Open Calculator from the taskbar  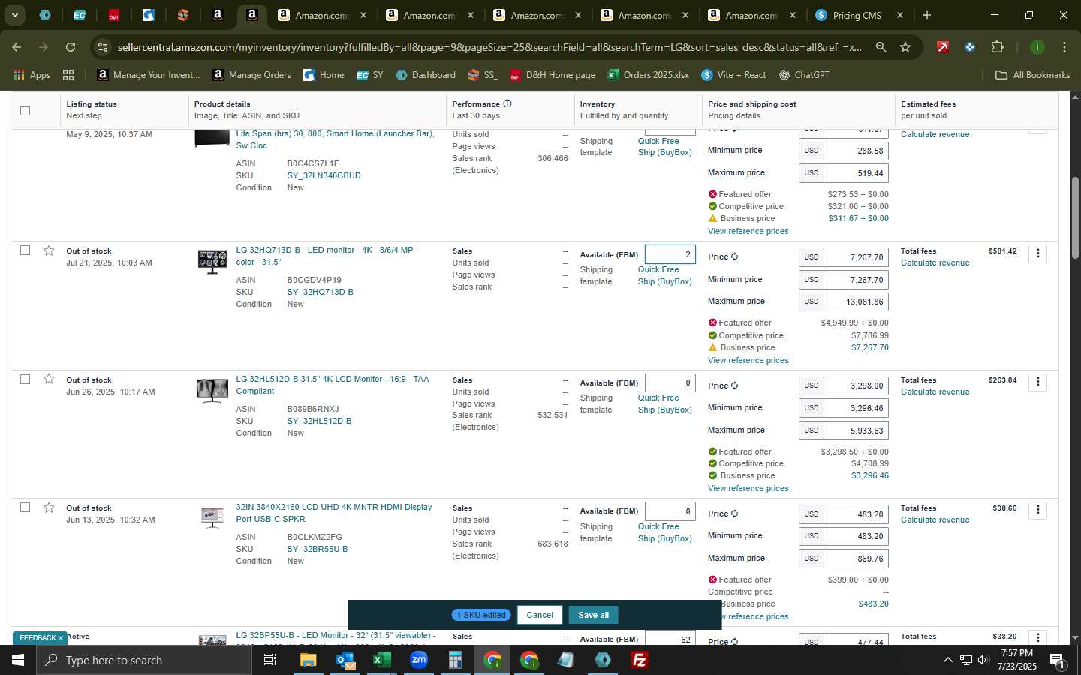(455, 660)
